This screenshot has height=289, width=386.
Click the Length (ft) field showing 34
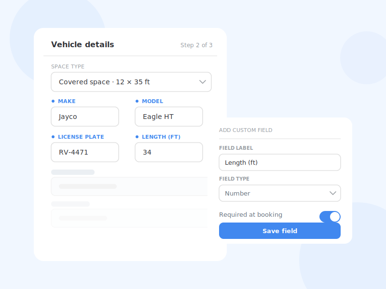tap(169, 152)
